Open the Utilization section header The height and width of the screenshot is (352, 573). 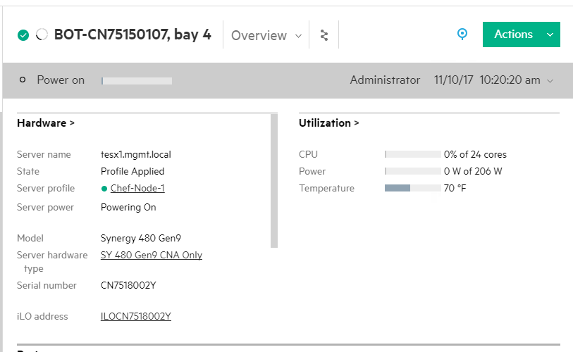coord(328,123)
